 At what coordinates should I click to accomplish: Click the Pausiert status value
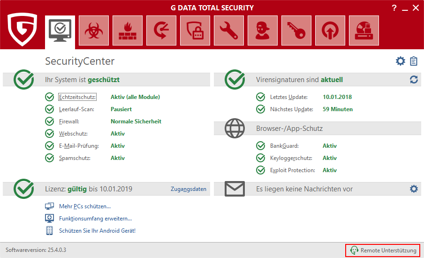(121, 109)
